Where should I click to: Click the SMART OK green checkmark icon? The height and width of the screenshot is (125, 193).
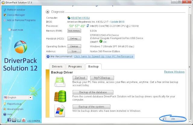[101, 41]
